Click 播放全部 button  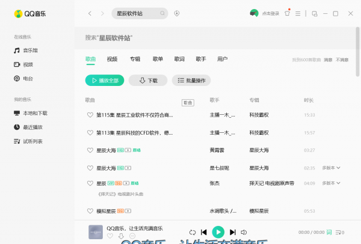click(105, 81)
